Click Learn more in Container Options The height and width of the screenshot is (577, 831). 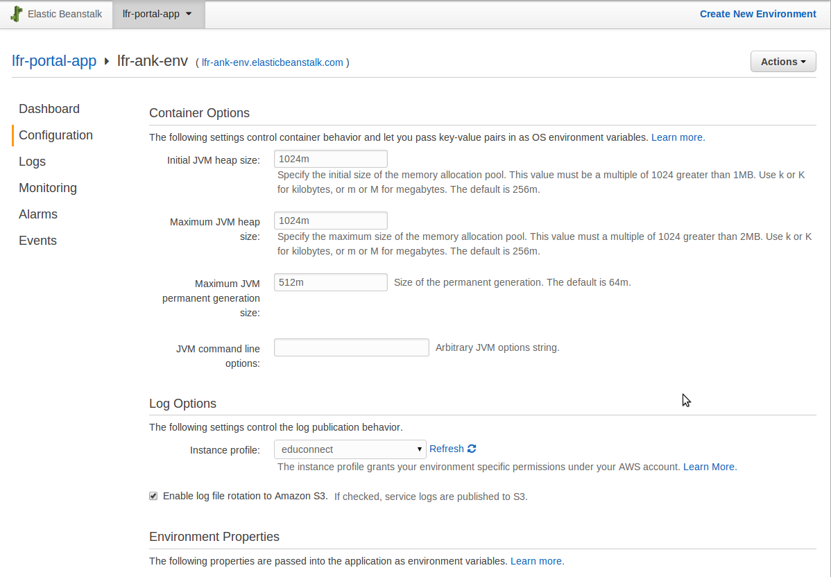pos(678,137)
